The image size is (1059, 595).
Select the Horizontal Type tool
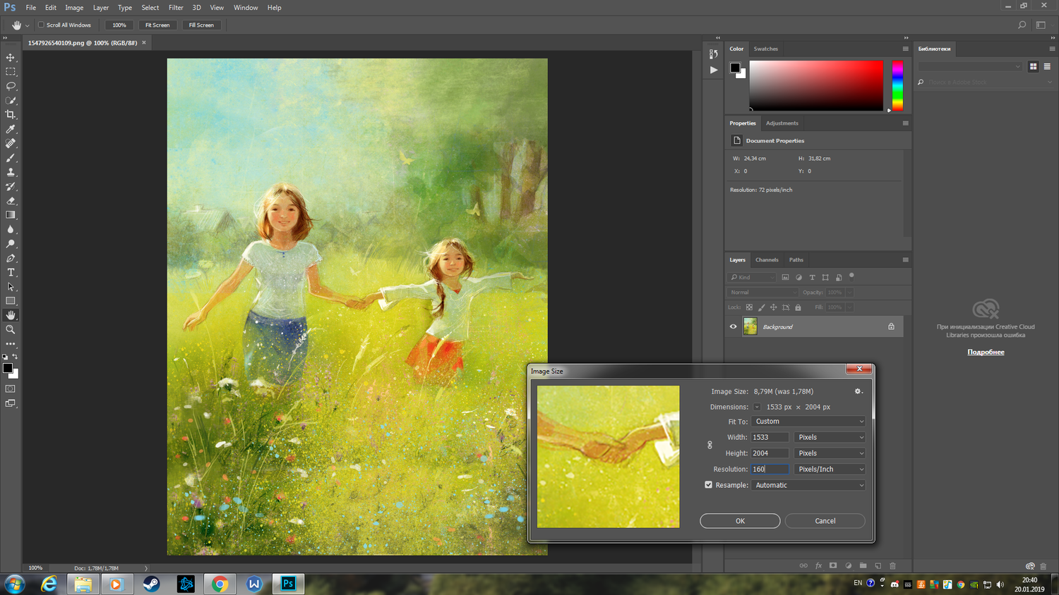11,272
